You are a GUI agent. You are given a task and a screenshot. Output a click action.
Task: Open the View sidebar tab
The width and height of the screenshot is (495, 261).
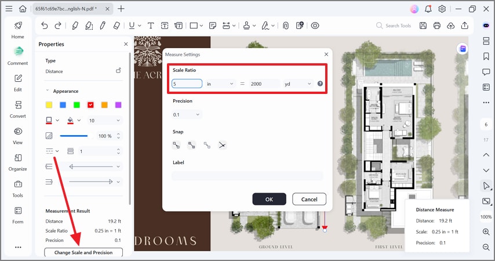pos(17,136)
